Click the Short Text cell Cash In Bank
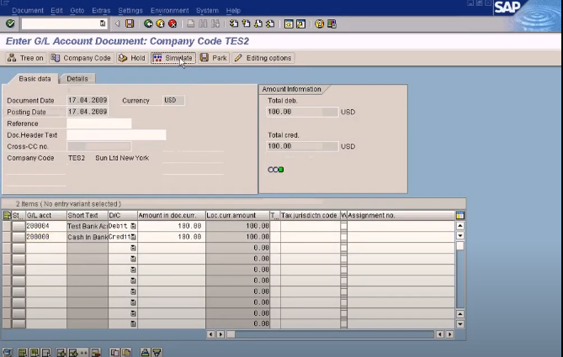This screenshot has width=563, height=357. coord(88,237)
